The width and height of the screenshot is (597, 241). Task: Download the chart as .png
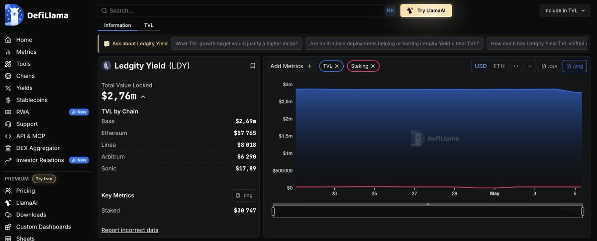click(575, 66)
